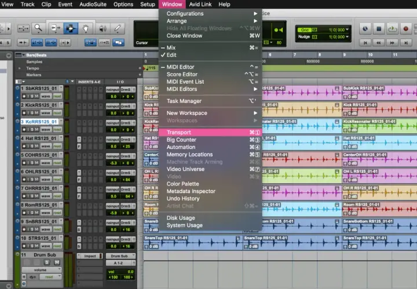Click the Stop transport button
417x289 pixels.
coord(379,28)
